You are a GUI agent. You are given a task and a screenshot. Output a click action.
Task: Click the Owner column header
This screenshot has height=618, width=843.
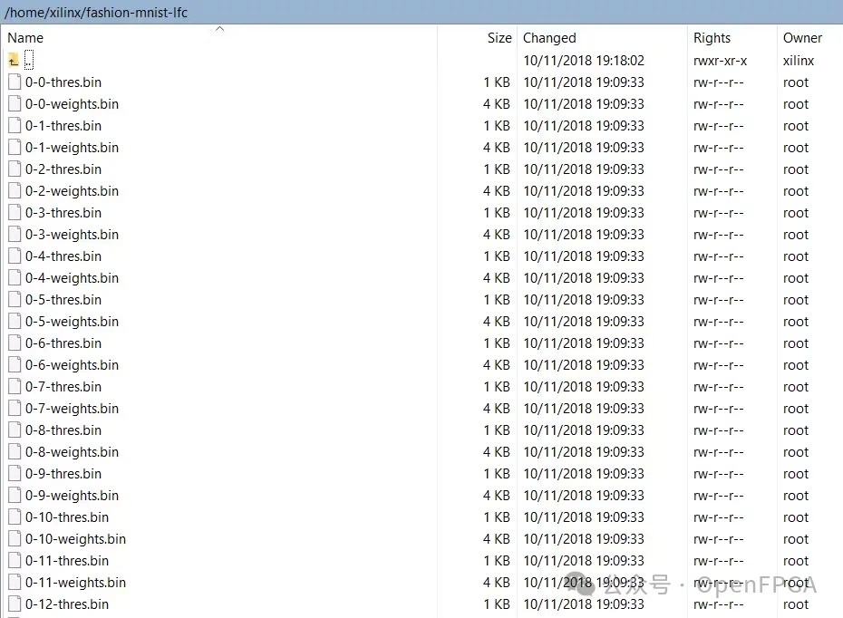click(x=802, y=38)
